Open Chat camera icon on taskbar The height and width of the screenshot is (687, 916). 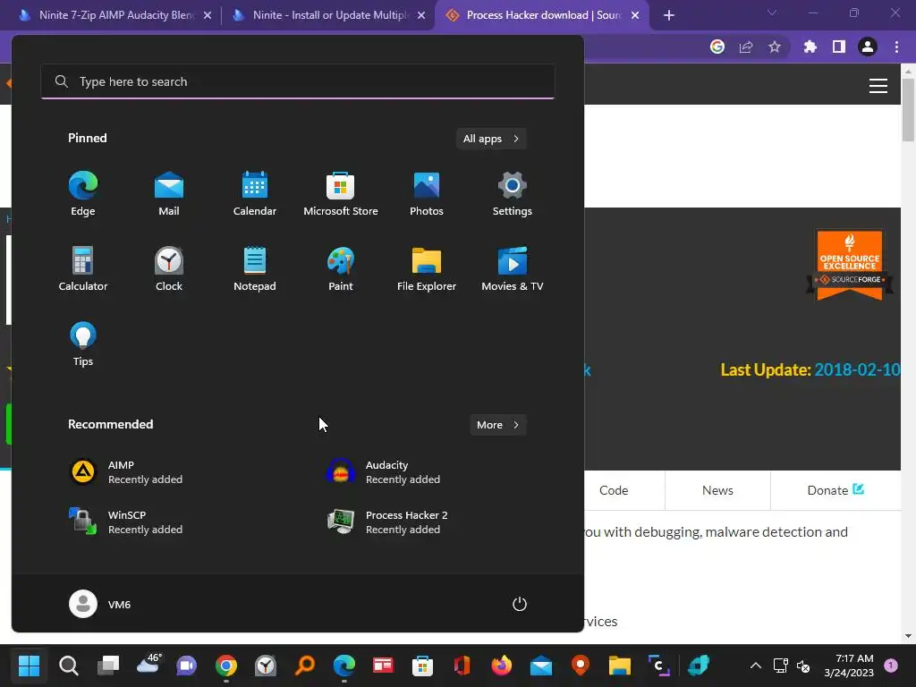pos(187,665)
